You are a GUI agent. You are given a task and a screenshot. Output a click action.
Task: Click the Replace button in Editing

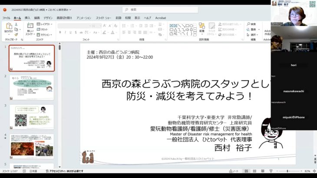pyautogui.click(x=253, y=30)
